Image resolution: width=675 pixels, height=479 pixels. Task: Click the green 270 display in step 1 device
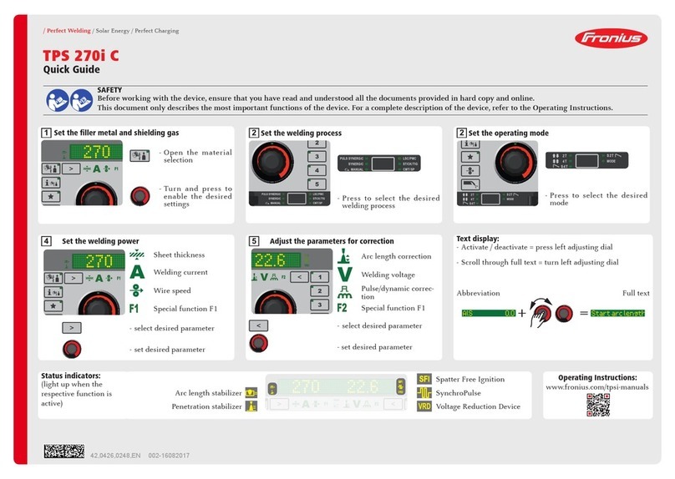click(x=97, y=152)
